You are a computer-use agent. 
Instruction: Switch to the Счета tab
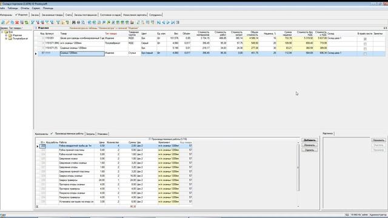coord(69,15)
